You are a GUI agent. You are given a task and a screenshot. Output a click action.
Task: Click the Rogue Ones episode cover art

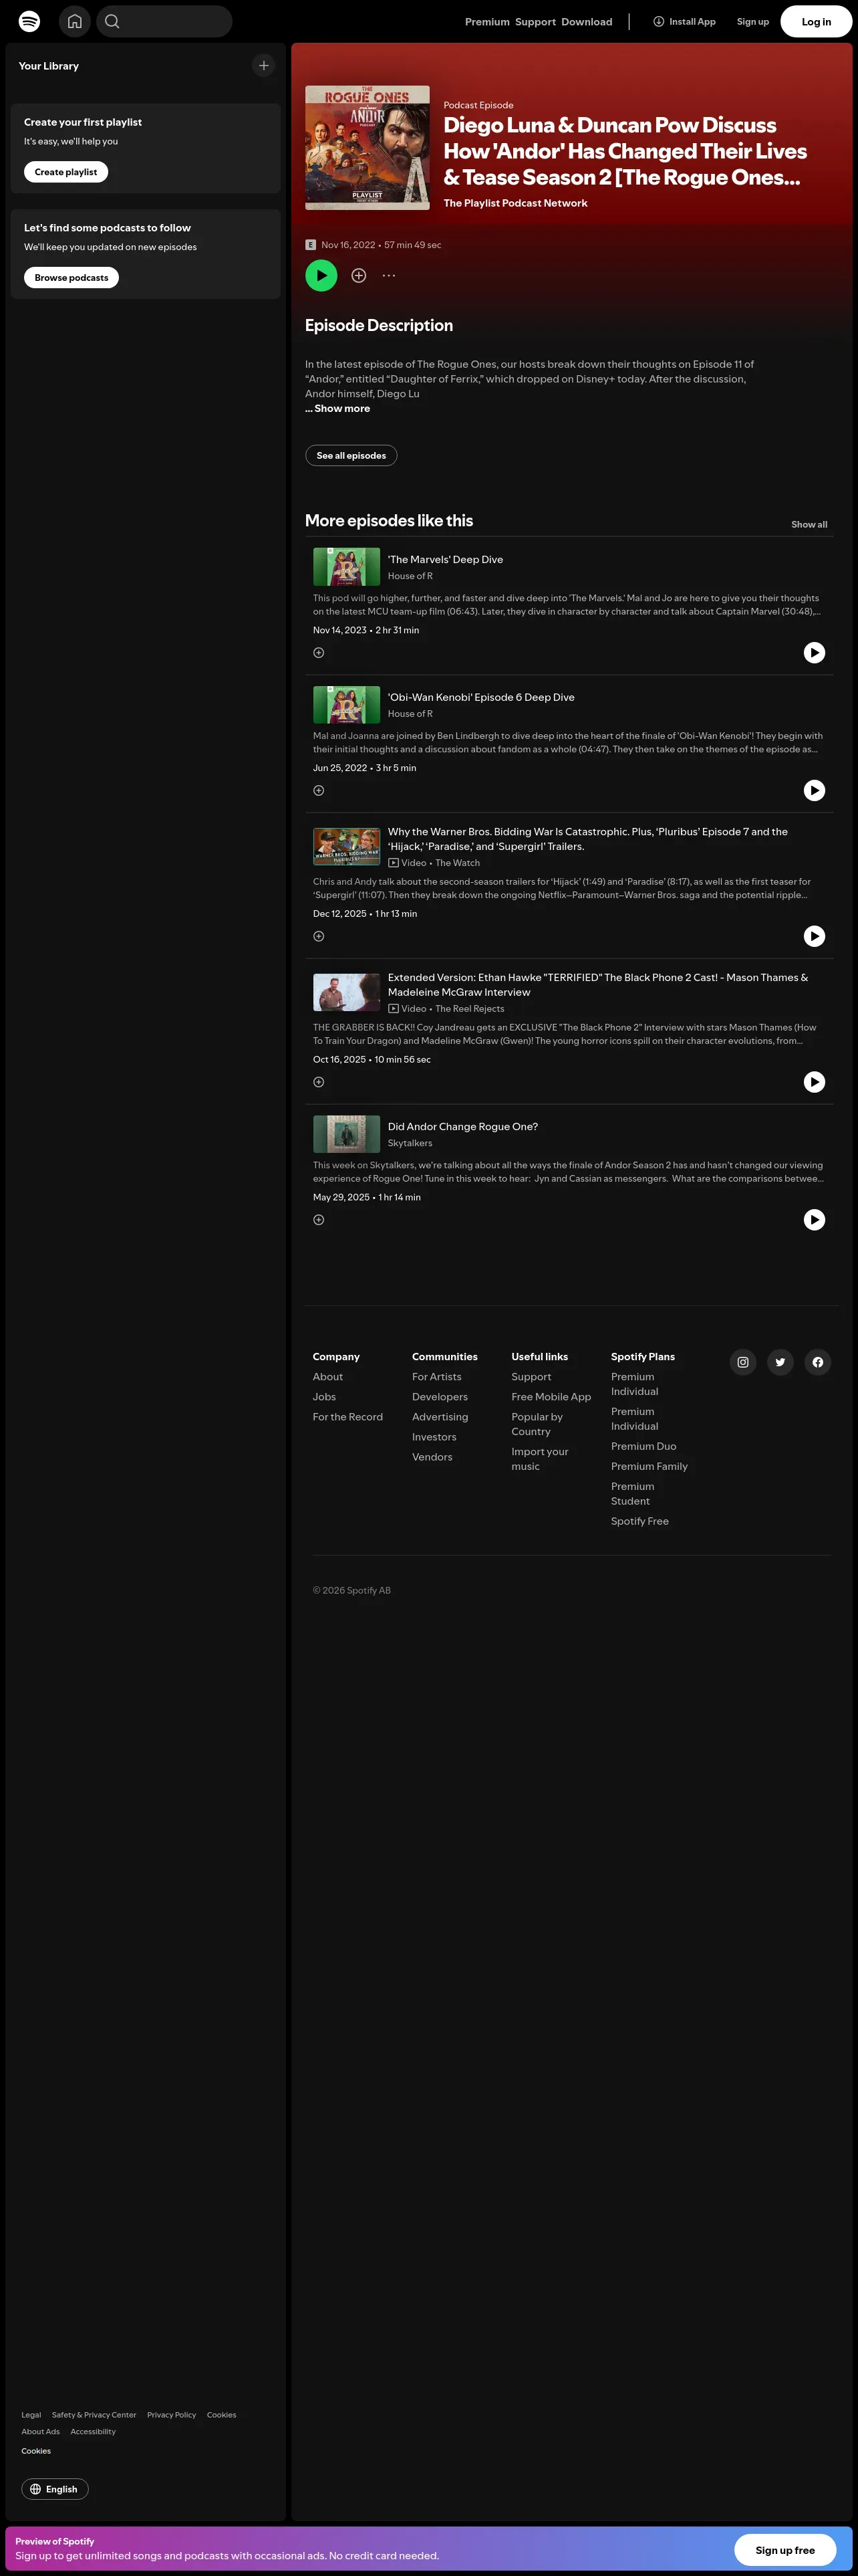(368, 148)
